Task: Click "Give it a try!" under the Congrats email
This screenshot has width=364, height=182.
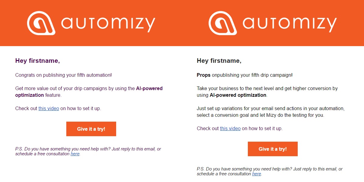Action: click(91, 129)
